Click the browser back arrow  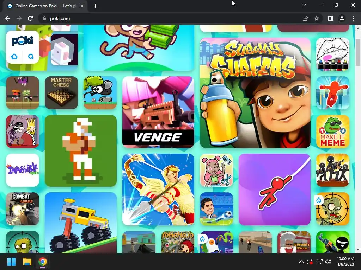click(x=8, y=18)
